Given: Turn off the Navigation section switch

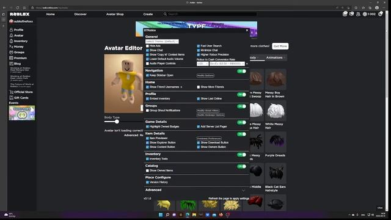Looking at the screenshot, I should pos(241,71).
